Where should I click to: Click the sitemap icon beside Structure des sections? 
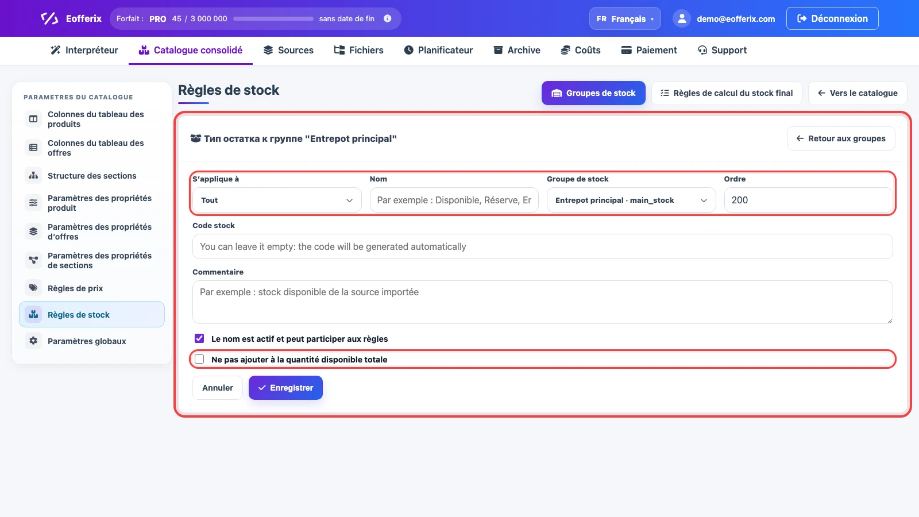pos(33,176)
